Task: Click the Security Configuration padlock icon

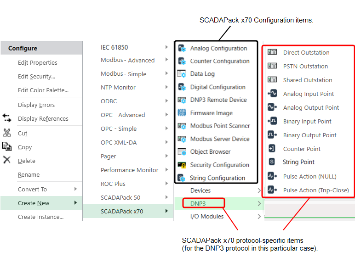Action: coord(182,165)
